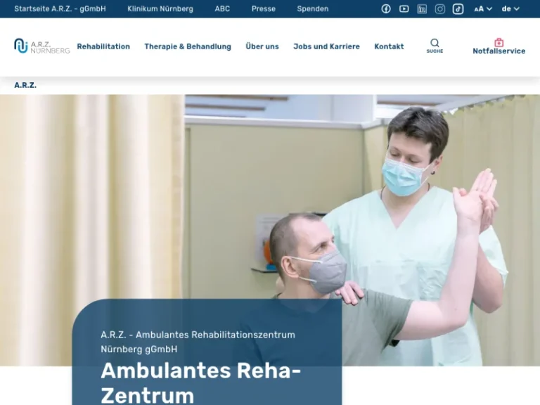The image size is (540, 405).
Task: Open the Instagram social icon
Action: (439, 9)
